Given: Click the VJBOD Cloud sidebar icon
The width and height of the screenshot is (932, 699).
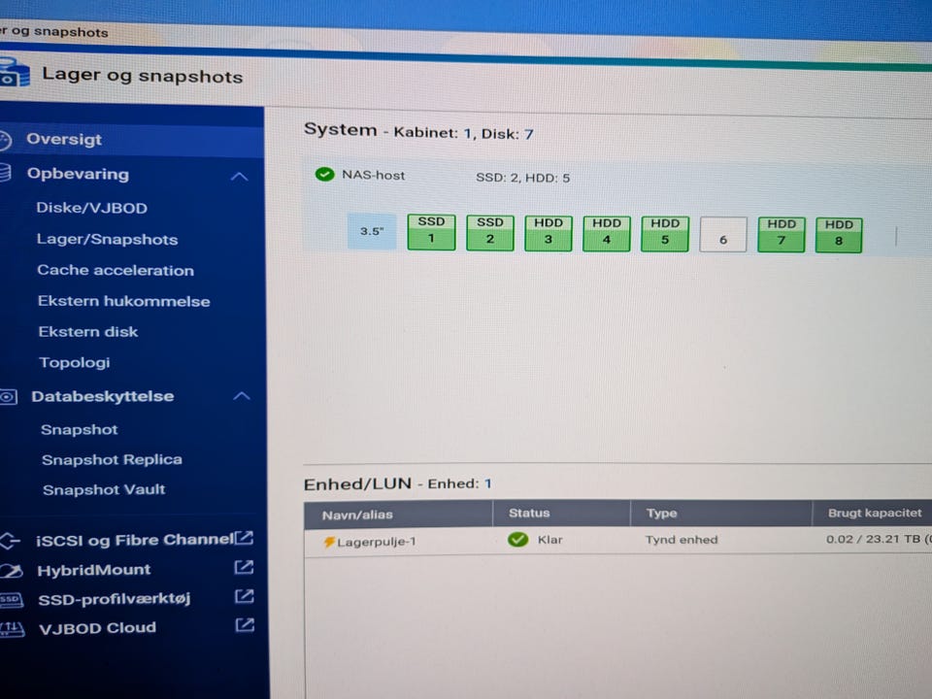Looking at the screenshot, I should coord(12,629).
